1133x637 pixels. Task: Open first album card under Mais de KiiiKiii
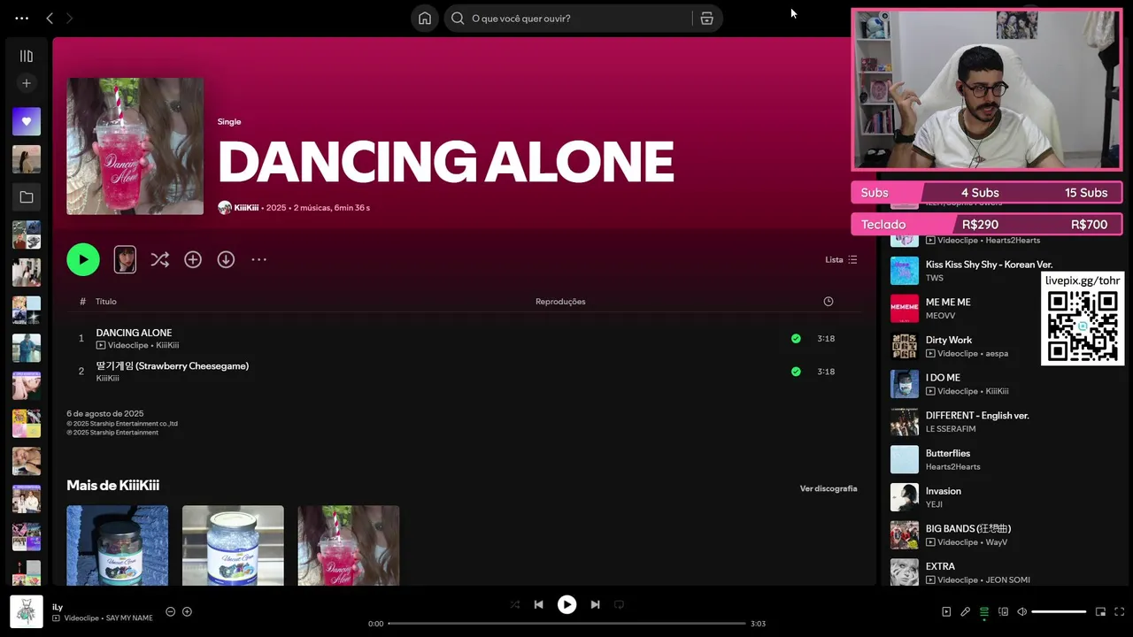click(x=117, y=545)
